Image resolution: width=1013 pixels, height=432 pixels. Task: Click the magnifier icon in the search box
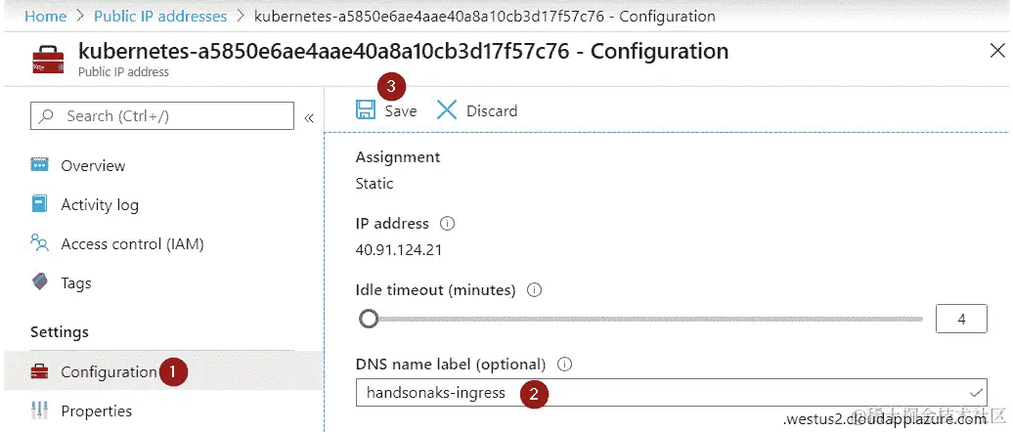pyautogui.click(x=47, y=116)
